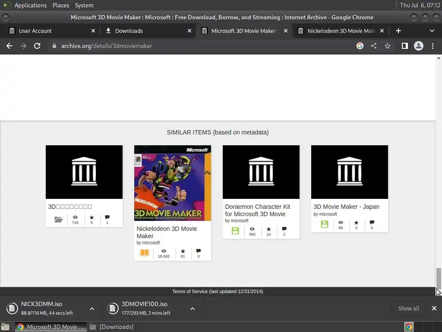
Task: Select the Microsoft 3D Movie Maker tab
Action: tap(245, 31)
